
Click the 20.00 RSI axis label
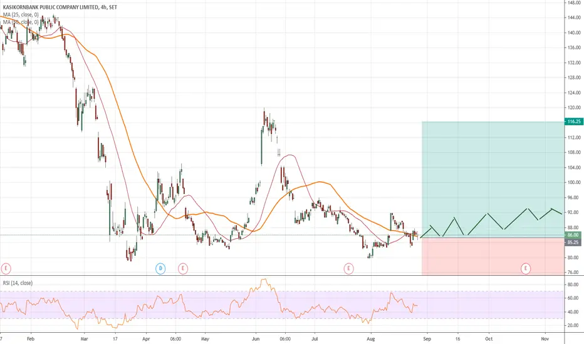coord(573,325)
